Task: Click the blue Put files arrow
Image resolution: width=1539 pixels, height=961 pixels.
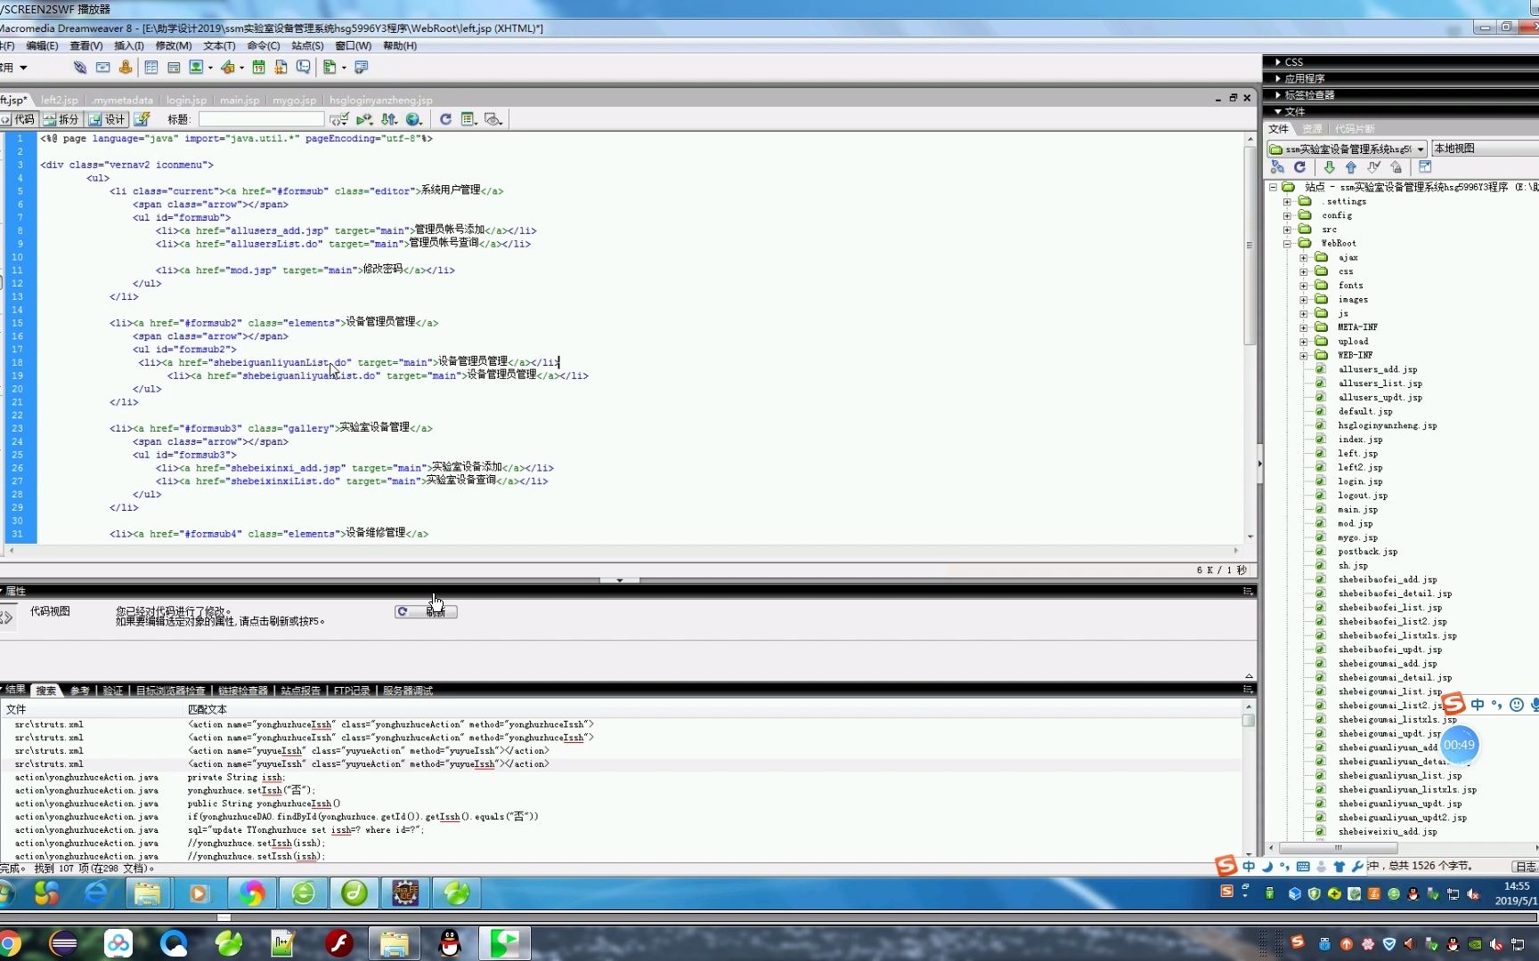Action: pyautogui.click(x=1351, y=167)
